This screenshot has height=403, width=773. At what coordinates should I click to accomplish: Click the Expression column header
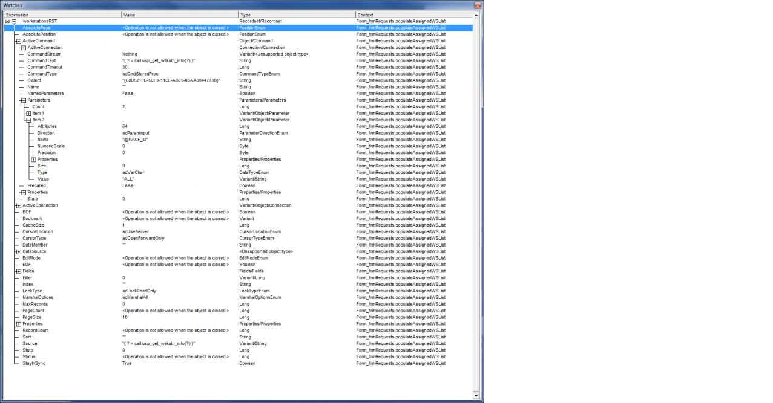pyautogui.click(x=62, y=15)
